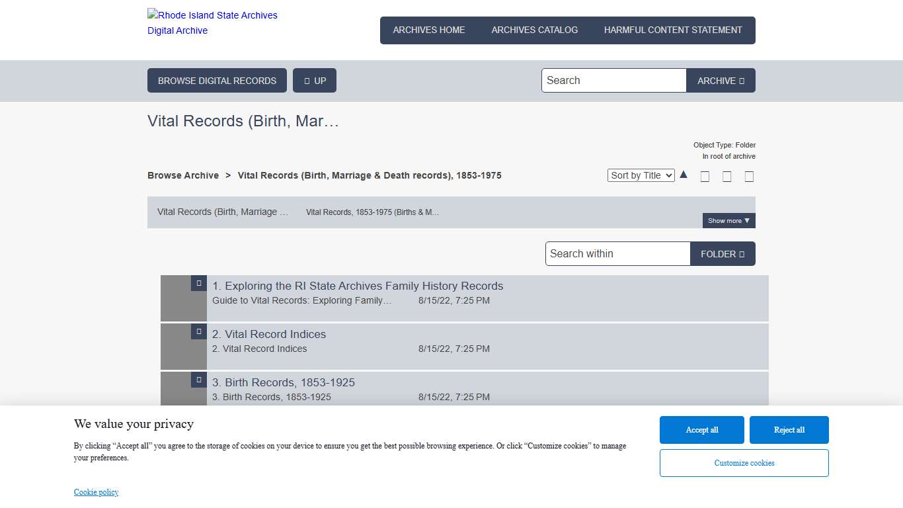
Task: Open the Sort by Title dropdown
Action: coord(641,175)
